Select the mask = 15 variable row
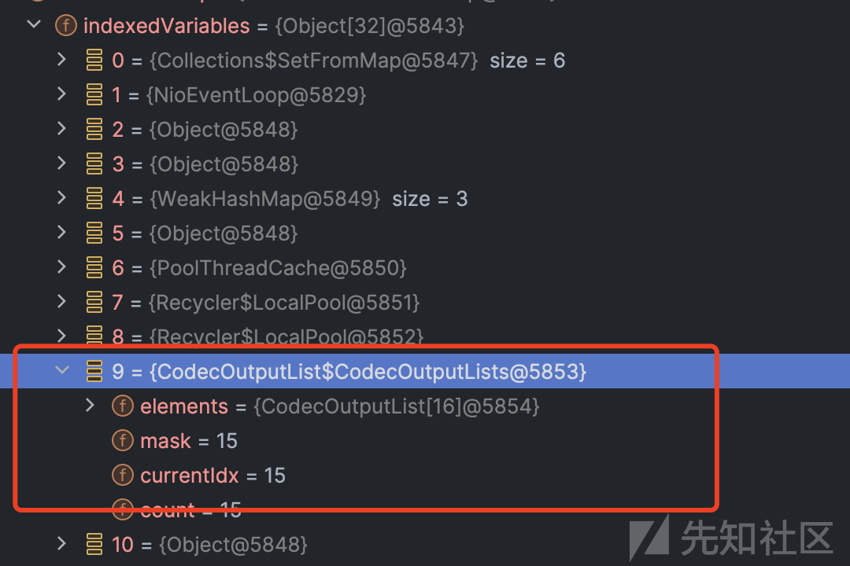The height and width of the screenshot is (566, 850). coord(425,441)
